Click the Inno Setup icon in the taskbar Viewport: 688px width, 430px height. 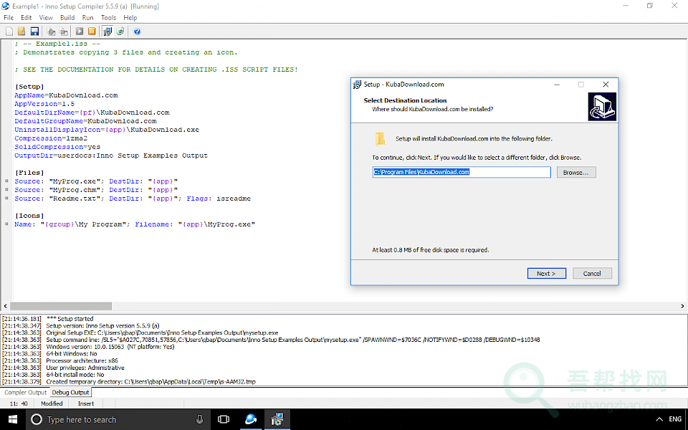point(277,419)
